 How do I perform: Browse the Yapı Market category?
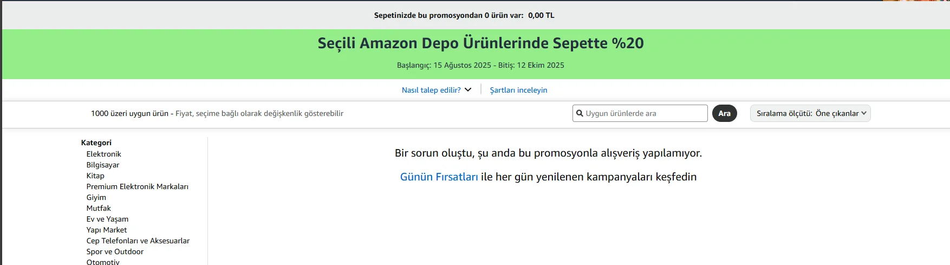click(106, 230)
